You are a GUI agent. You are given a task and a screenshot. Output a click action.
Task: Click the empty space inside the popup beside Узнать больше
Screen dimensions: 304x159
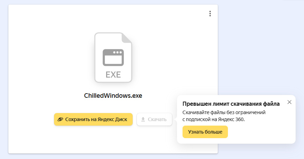click(260, 132)
